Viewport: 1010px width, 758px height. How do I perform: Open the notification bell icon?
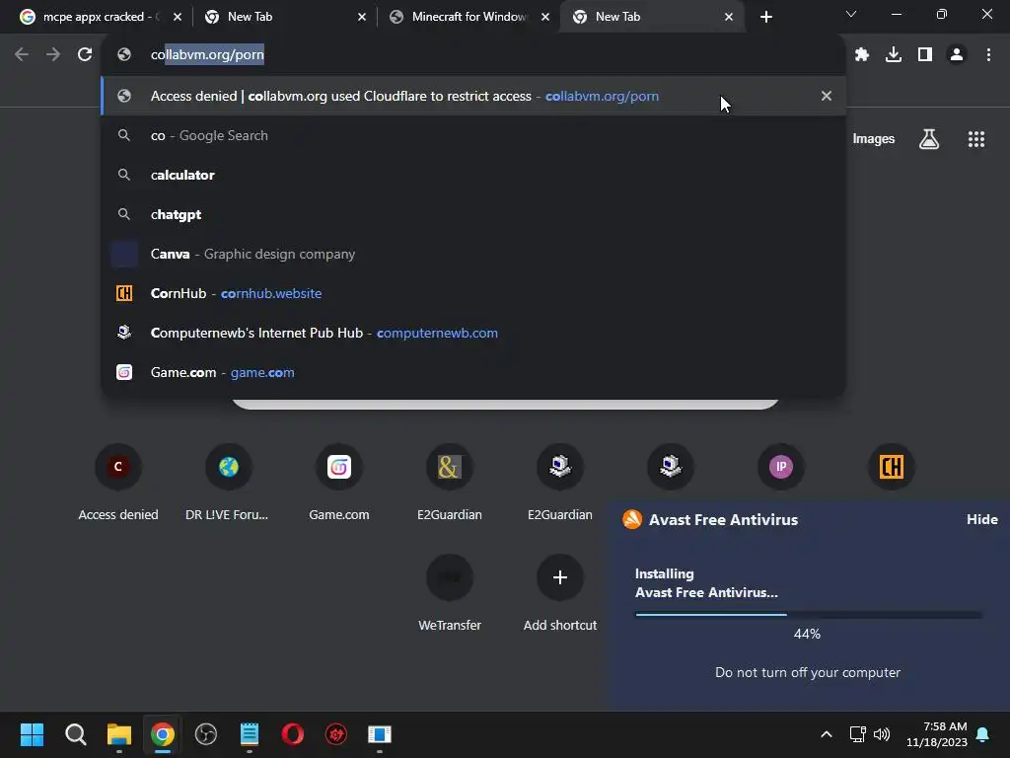[983, 734]
